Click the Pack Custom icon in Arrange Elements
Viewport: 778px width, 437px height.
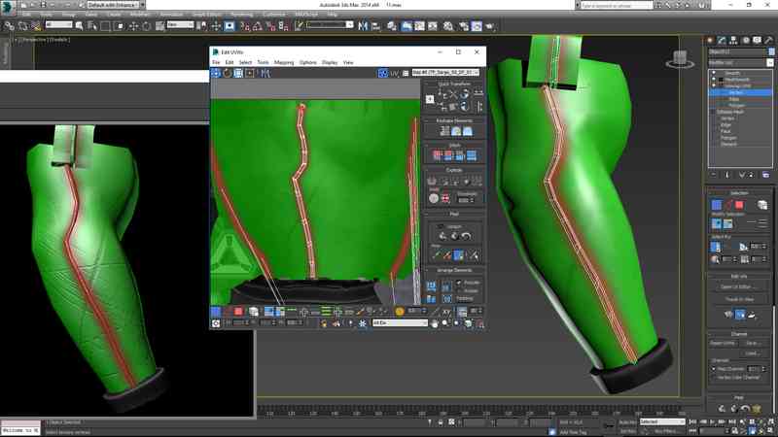tap(432, 286)
